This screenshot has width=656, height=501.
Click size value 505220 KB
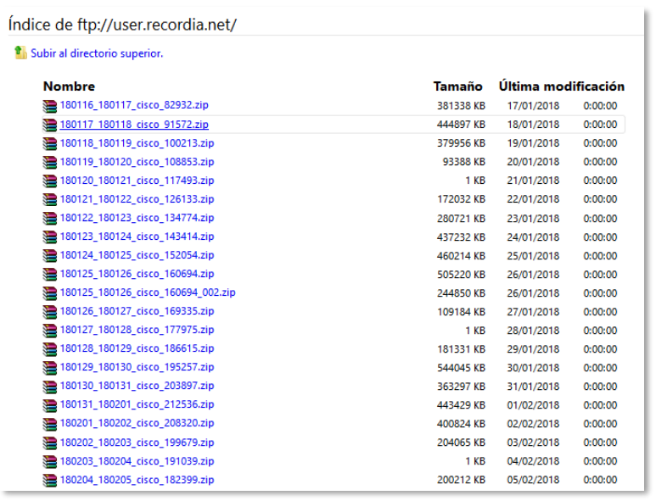[x=461, y=275]
